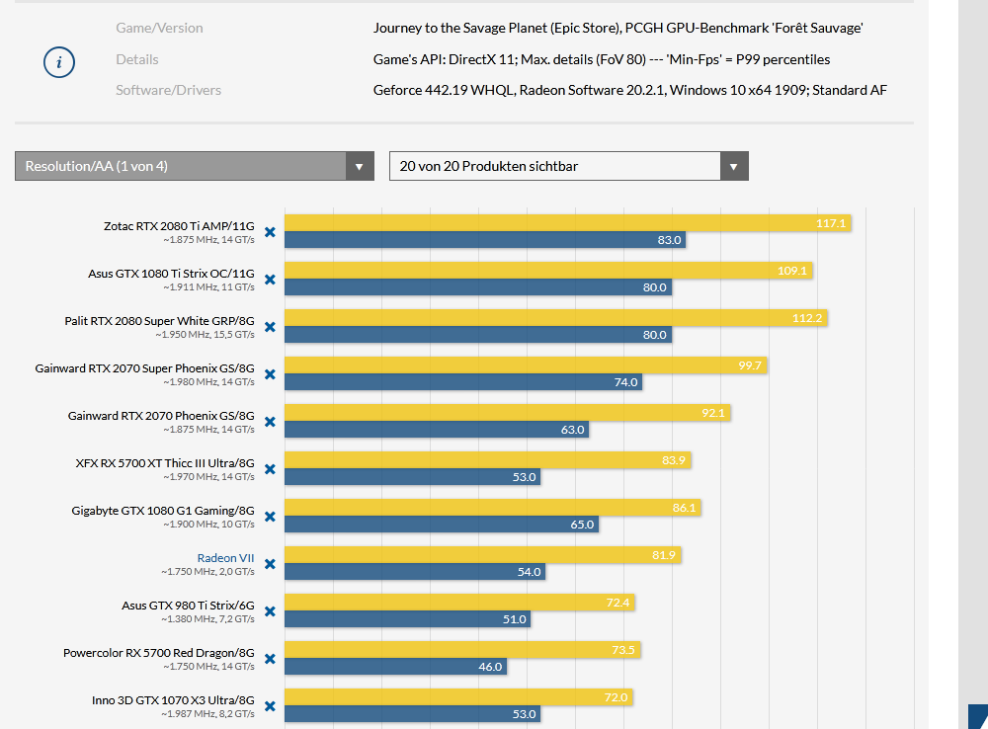Image resolution: width=988 pixels, height=729 pixels.
Task: Select Asus GTX 980 Ti Strix/6G label
Action: (x=188, y=605)
